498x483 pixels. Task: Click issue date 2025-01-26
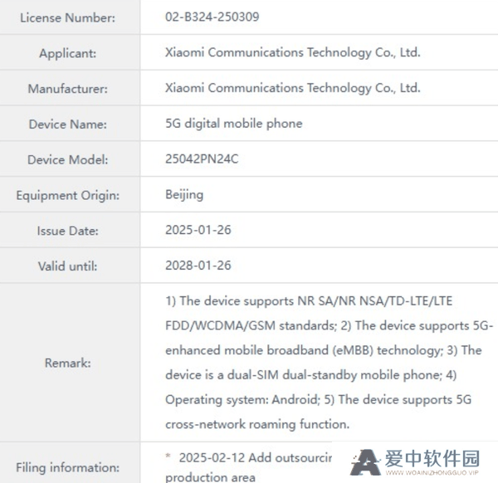click(198, 230)
